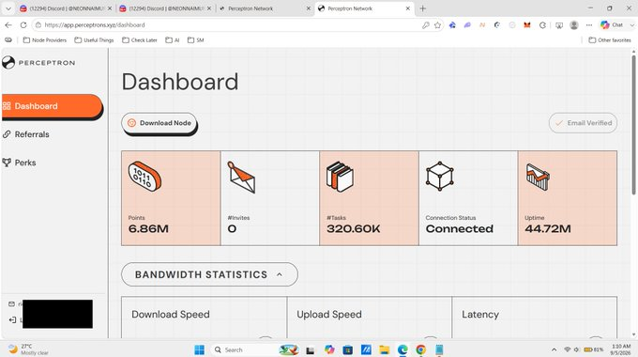Open the Useful Things bookmark folder
Screen dimensions: 638x357
[x=94, y=40]
